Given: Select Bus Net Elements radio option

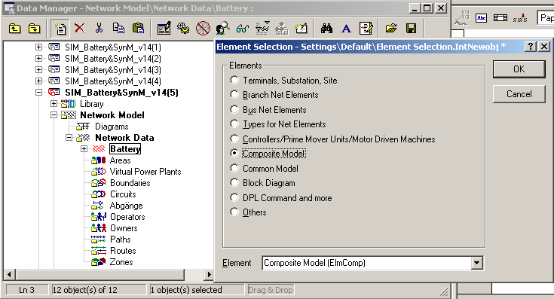Looking at the screenshot, I should click(234, 109).
